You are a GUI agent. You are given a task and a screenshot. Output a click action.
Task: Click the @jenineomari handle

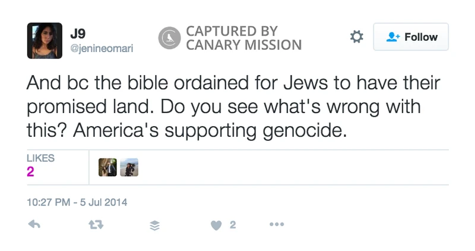click(102, 49)
